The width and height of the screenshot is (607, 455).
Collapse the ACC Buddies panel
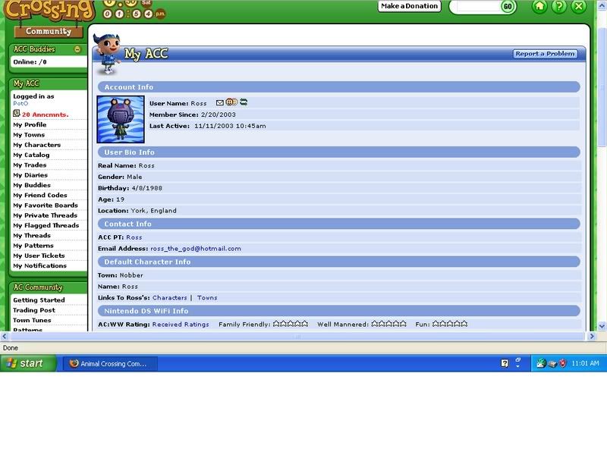pyautogui.click(x=77, y=49)
